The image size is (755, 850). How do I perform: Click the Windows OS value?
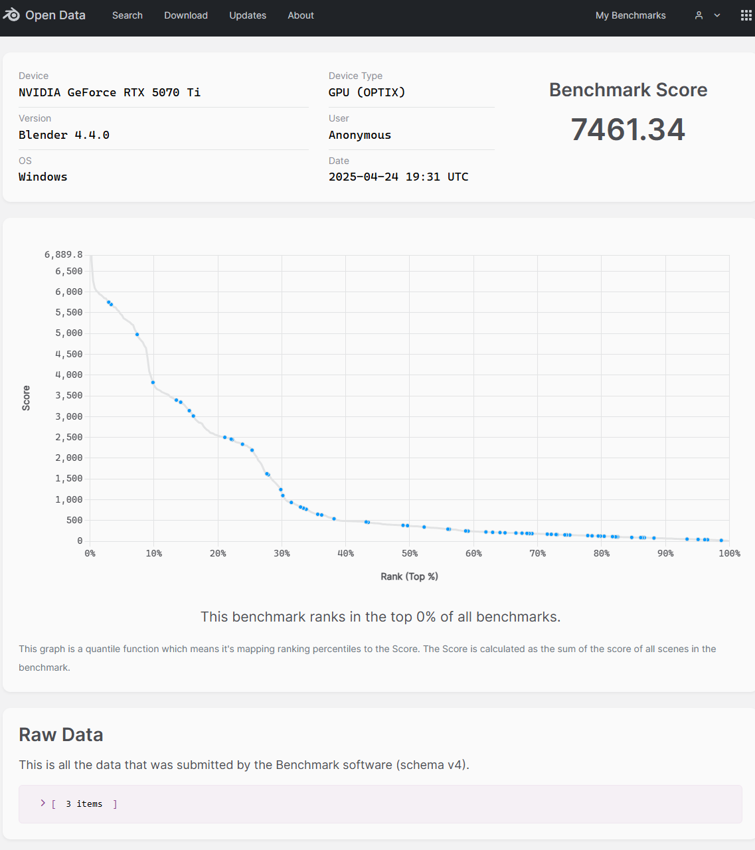[43, 177]
